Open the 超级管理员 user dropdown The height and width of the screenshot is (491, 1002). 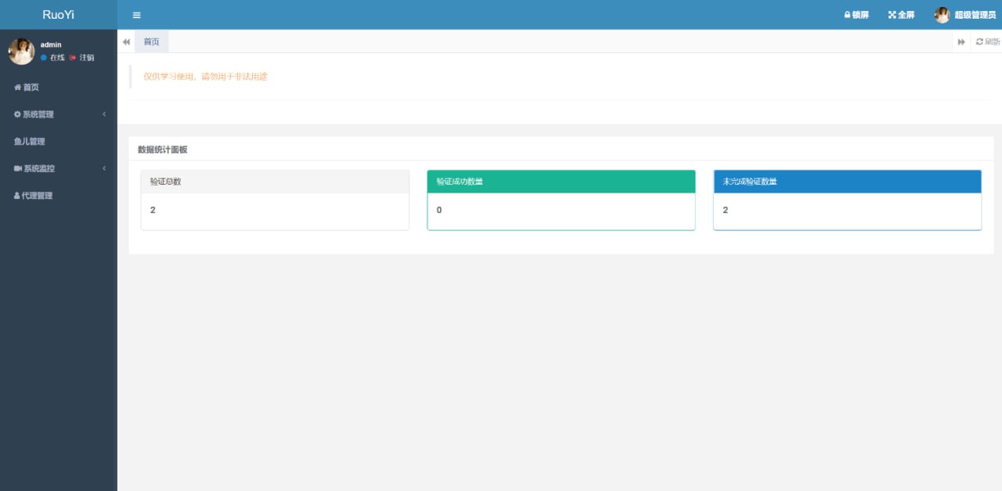coord(975,15)
